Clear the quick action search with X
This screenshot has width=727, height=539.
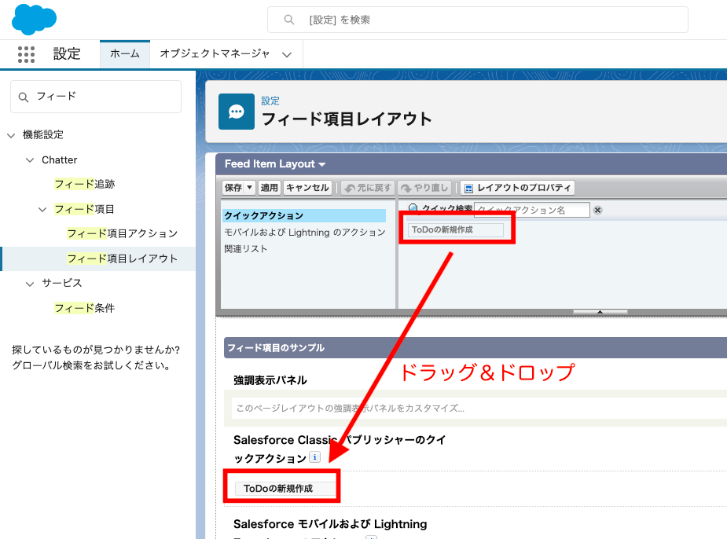click(x=597, y=211)
